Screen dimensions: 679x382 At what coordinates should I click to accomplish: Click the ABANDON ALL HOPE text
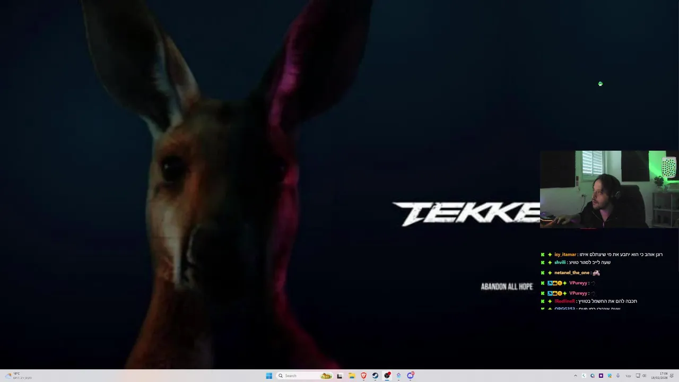[x=507, y=286]
